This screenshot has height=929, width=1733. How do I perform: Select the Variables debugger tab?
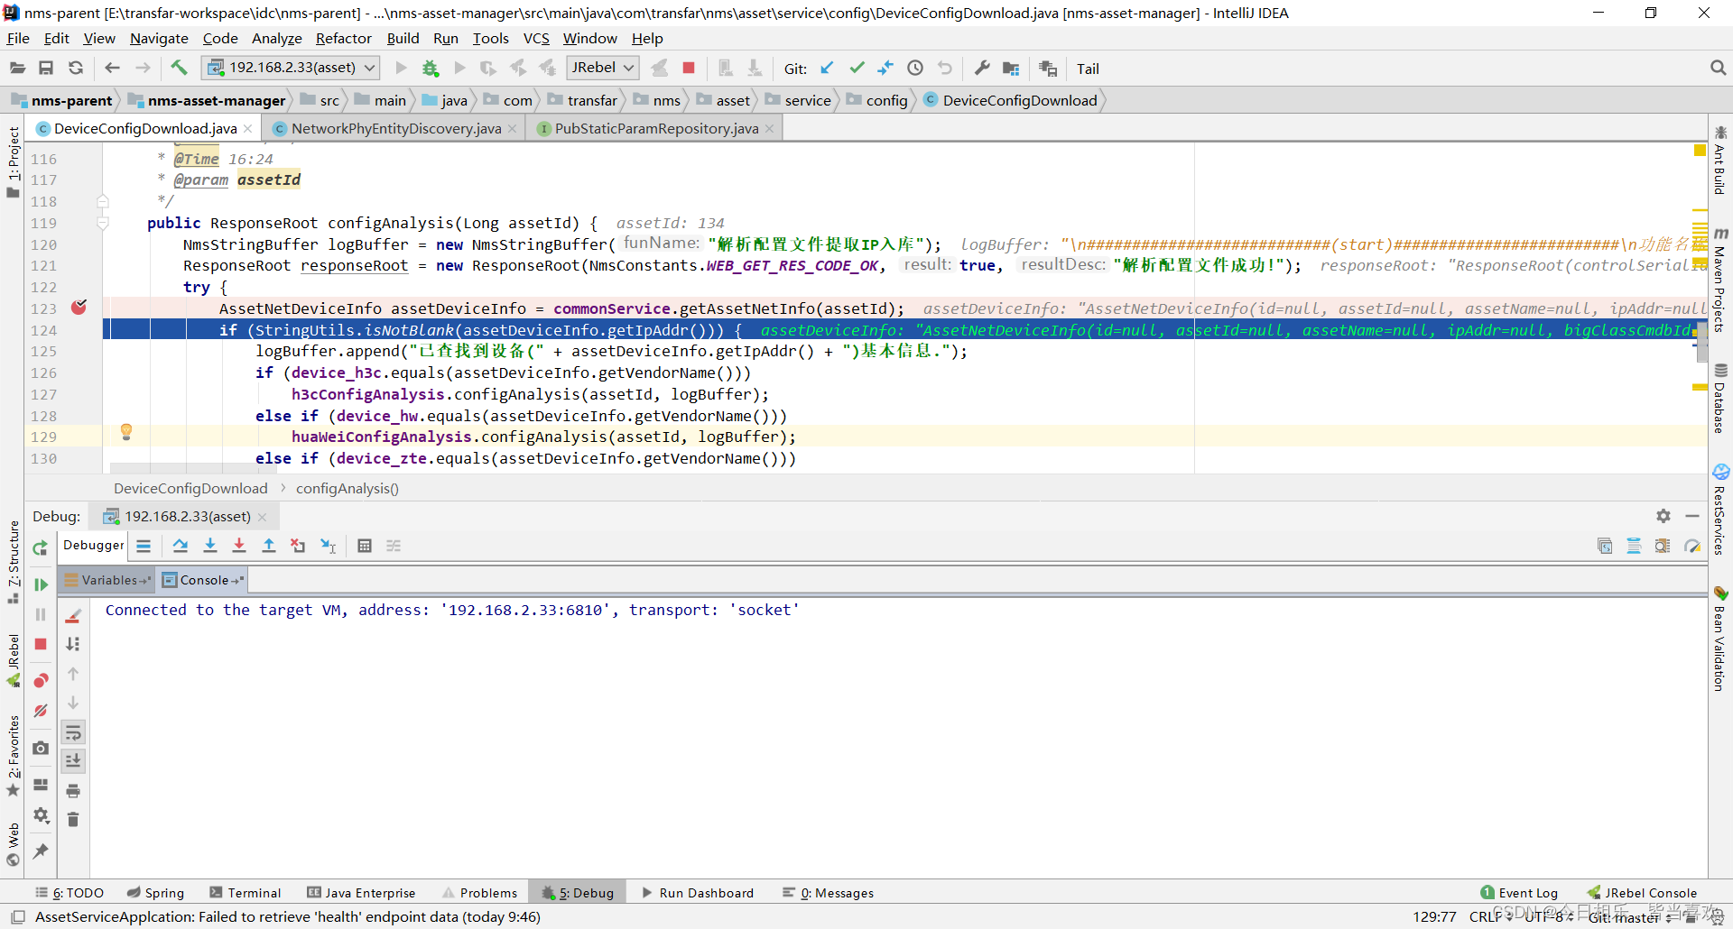(x=107, y=580)
